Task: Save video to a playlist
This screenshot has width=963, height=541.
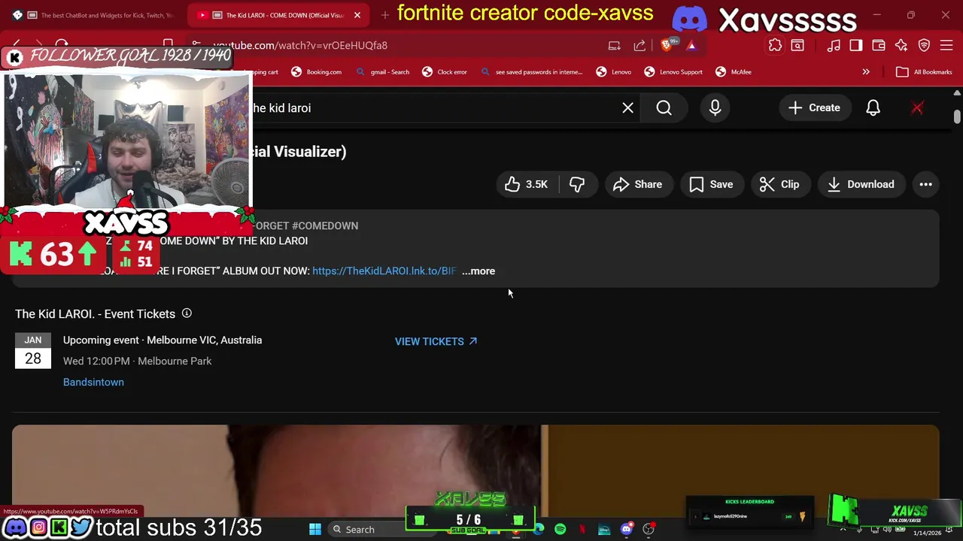Action: click(711, 184)
